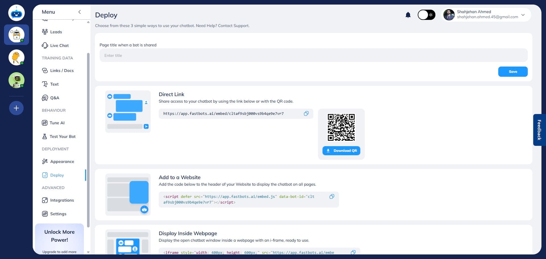Screen dimensions: 546x259
Task: Copy the website embed script code
Action: coord(332,197)
